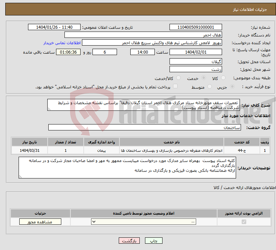
Task: Select the جزیی purchase type radio
Action: (x=232, y=87)
